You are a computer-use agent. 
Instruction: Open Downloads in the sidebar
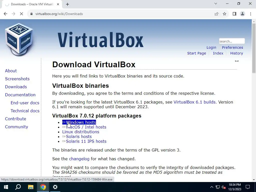[x=16, y=87]
